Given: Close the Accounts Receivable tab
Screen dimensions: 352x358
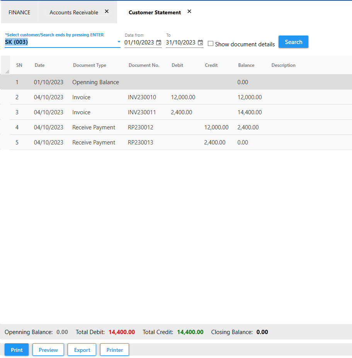Looking at the screenshot, I should pyautogui.click(x=107, y=12).
